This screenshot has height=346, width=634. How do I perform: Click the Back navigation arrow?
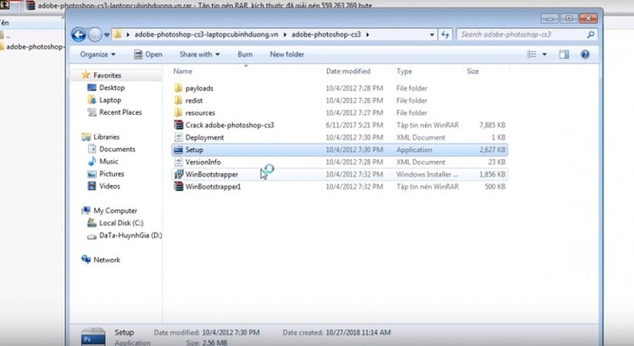pos(79,34)
